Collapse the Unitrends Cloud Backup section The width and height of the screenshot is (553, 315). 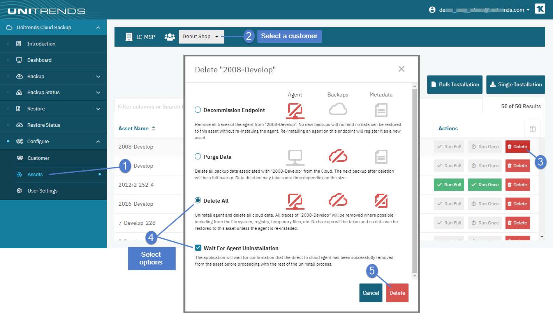(x=98, y=28)
